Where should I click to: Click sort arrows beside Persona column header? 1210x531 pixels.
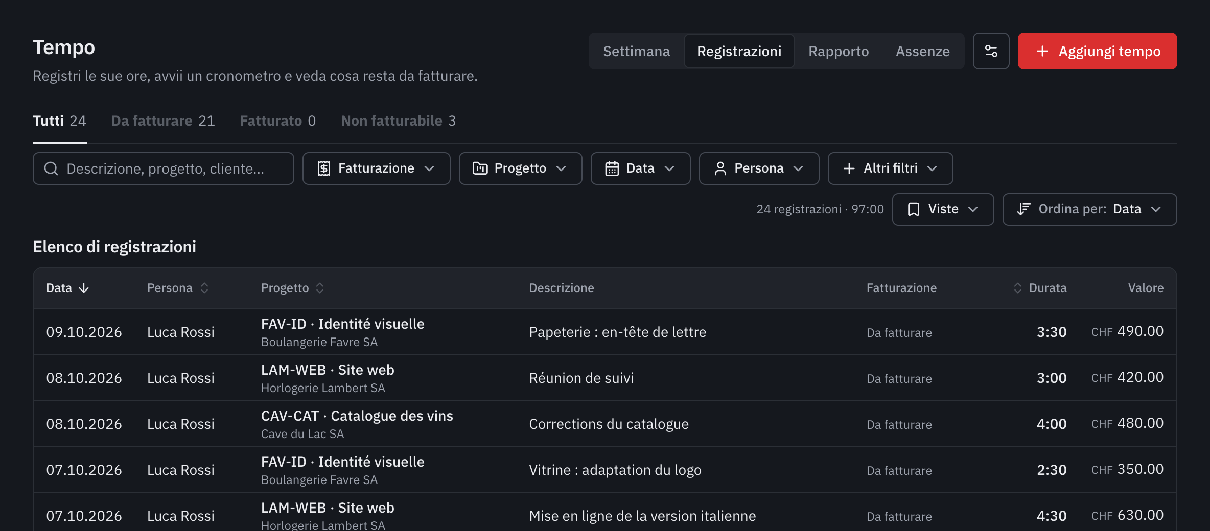(204, 288)
